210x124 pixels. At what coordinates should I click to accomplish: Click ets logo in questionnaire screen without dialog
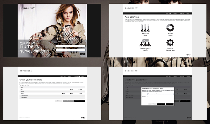pos(83,118)
